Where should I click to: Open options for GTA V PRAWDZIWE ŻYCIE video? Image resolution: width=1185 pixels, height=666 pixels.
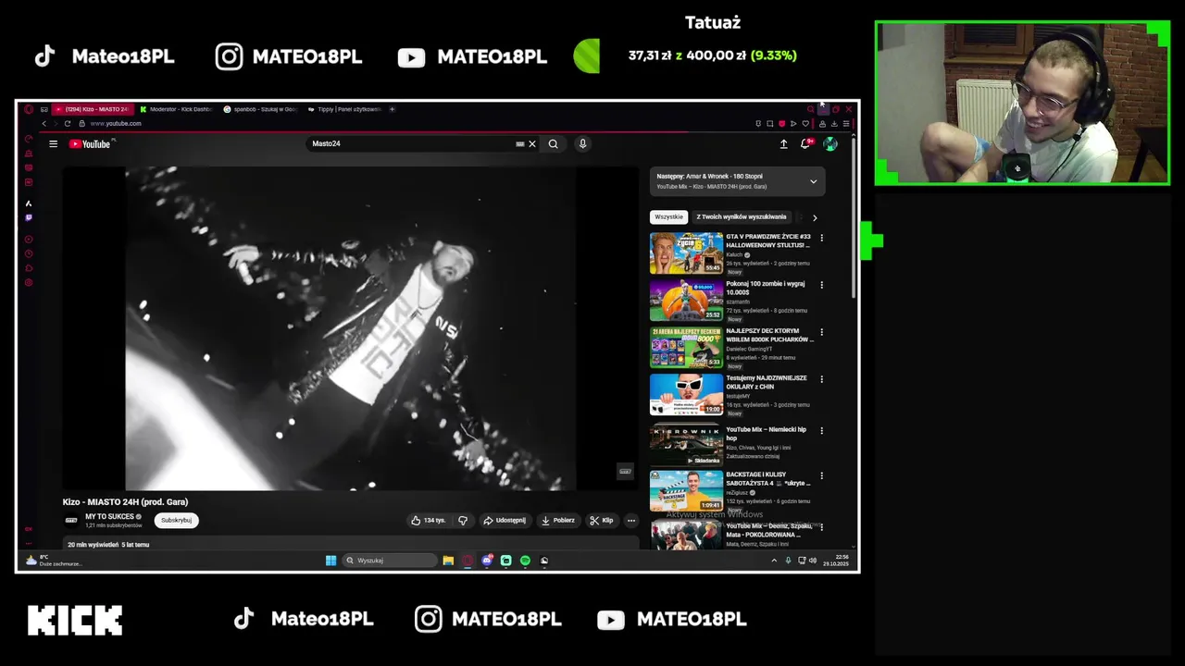tap(821, 238)
